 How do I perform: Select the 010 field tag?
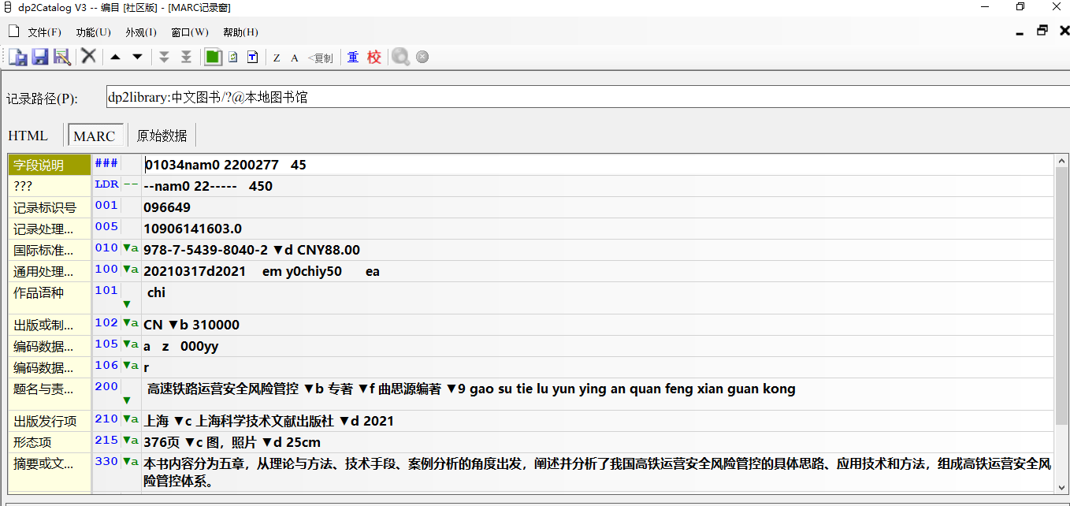tap(106, 247)
